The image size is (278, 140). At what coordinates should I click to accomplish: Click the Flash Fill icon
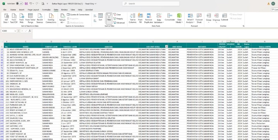pyautogui.click(x=140, y=18)
